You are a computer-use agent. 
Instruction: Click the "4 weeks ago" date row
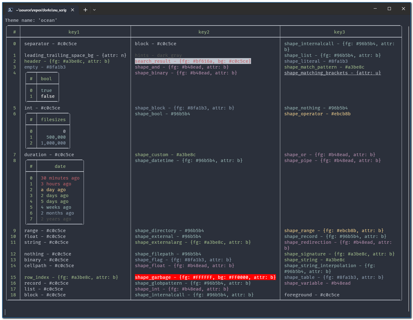[56, 207]
